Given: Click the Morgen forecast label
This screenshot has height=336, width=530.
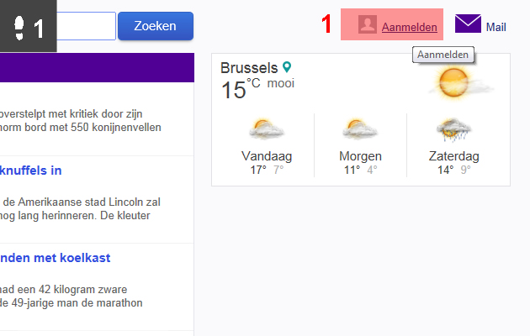Looking at the screenshot, I should (360, 156).
